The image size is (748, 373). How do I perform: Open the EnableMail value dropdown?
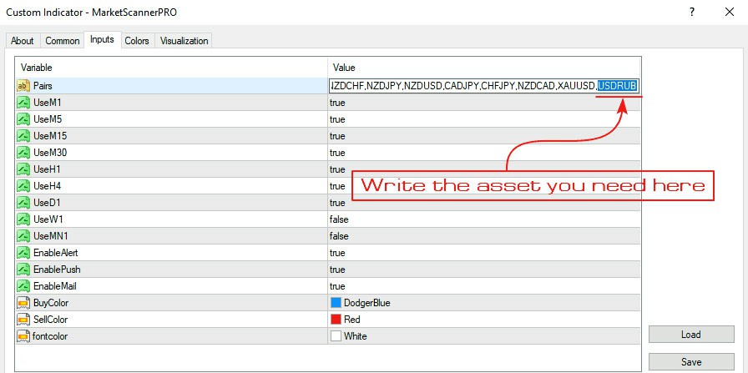point(483,286)
